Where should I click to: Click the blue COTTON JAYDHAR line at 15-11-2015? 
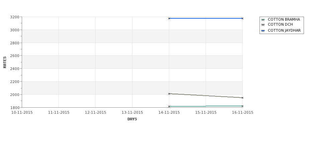click(x=206, y=18)
